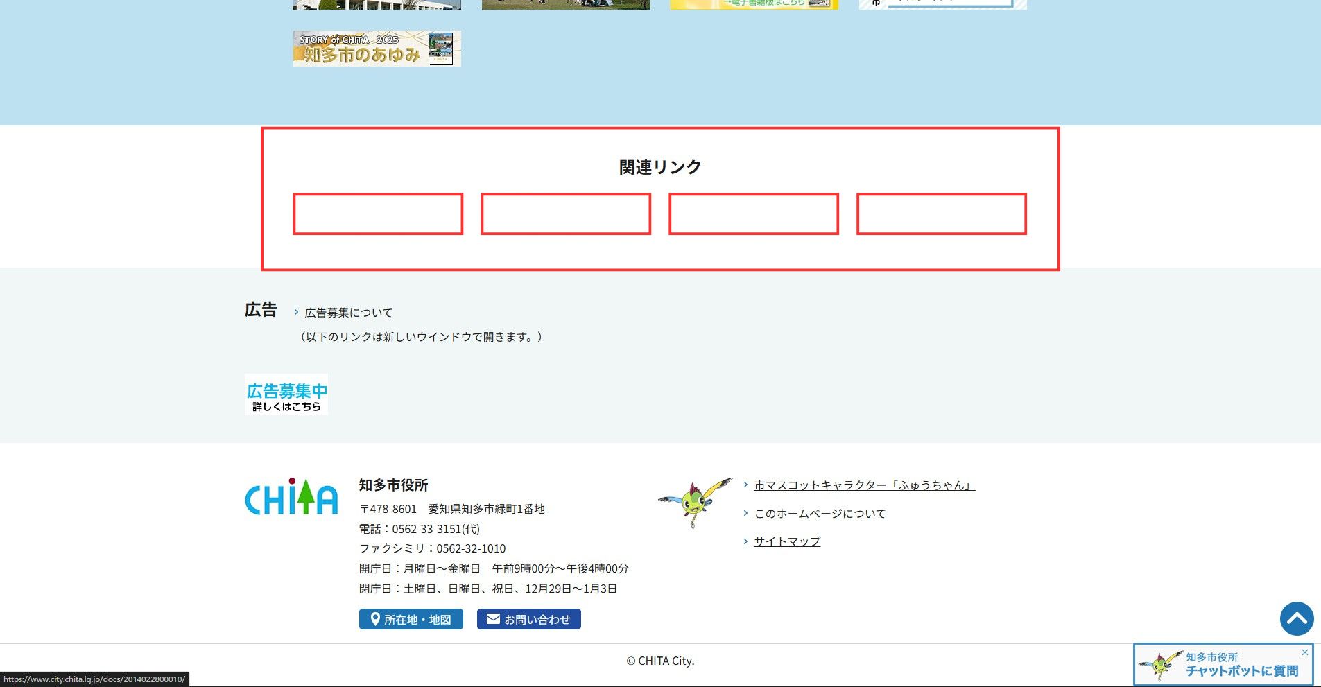This screenshot has height=687, width=1321.
Task: Click the 以下のリンクは新しいウインドウで開きます note
Action: click(x=421, y=337)
